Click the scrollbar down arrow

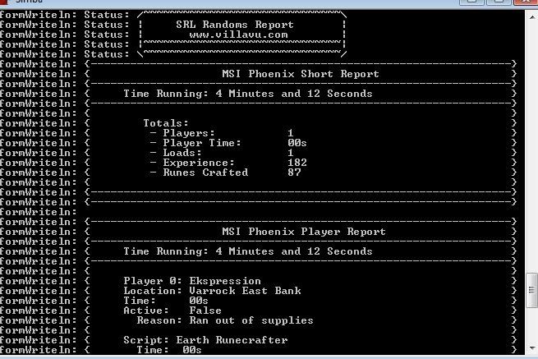coord(531,349)
